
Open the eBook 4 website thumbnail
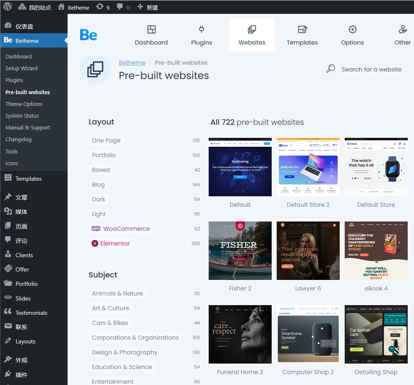click(x=376, y=251)
